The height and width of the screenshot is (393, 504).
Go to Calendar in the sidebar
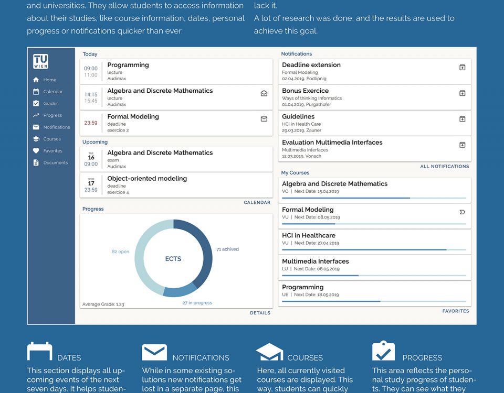coord(52,92)
